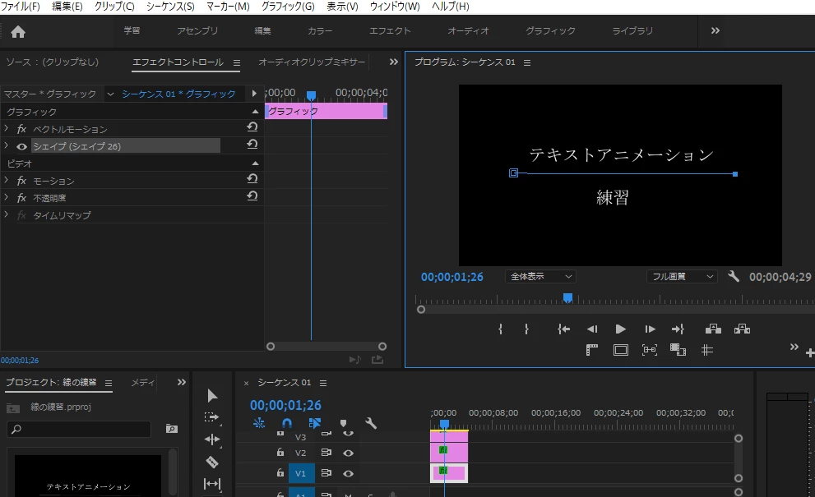Toggle timeline snapping magnet
This screenshot has height=497, width=815.
click(287, 423)
